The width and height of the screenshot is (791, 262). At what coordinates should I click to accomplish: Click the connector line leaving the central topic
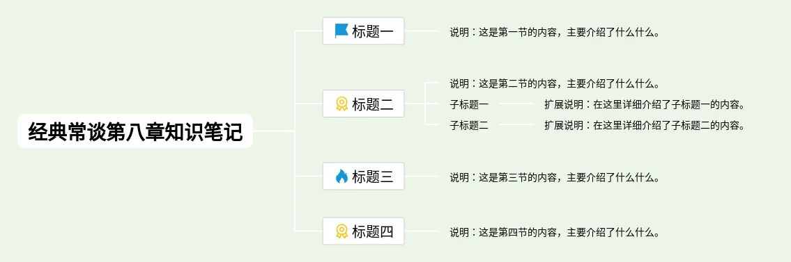273,131
